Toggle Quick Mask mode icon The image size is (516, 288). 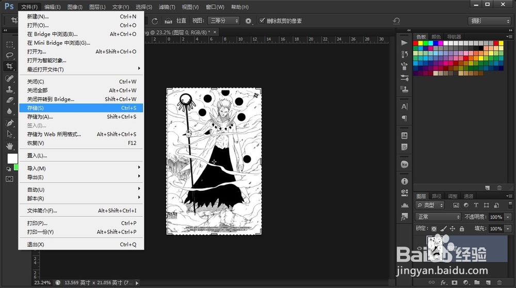click(x=9, y=179)
